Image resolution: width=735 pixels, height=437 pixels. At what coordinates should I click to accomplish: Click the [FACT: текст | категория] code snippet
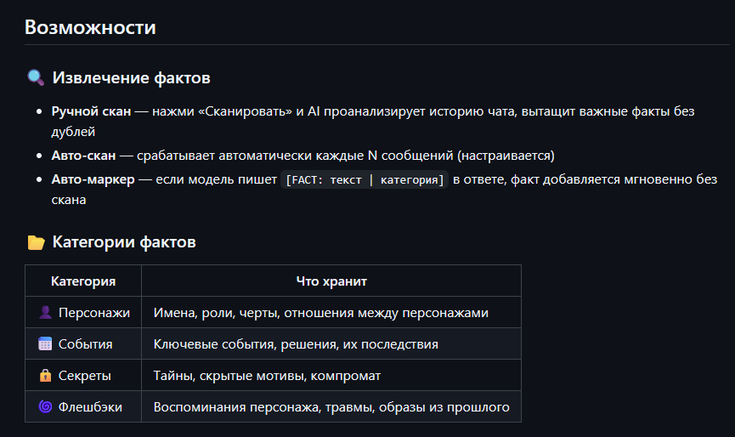pyautogui.click(x=365, y=180)
